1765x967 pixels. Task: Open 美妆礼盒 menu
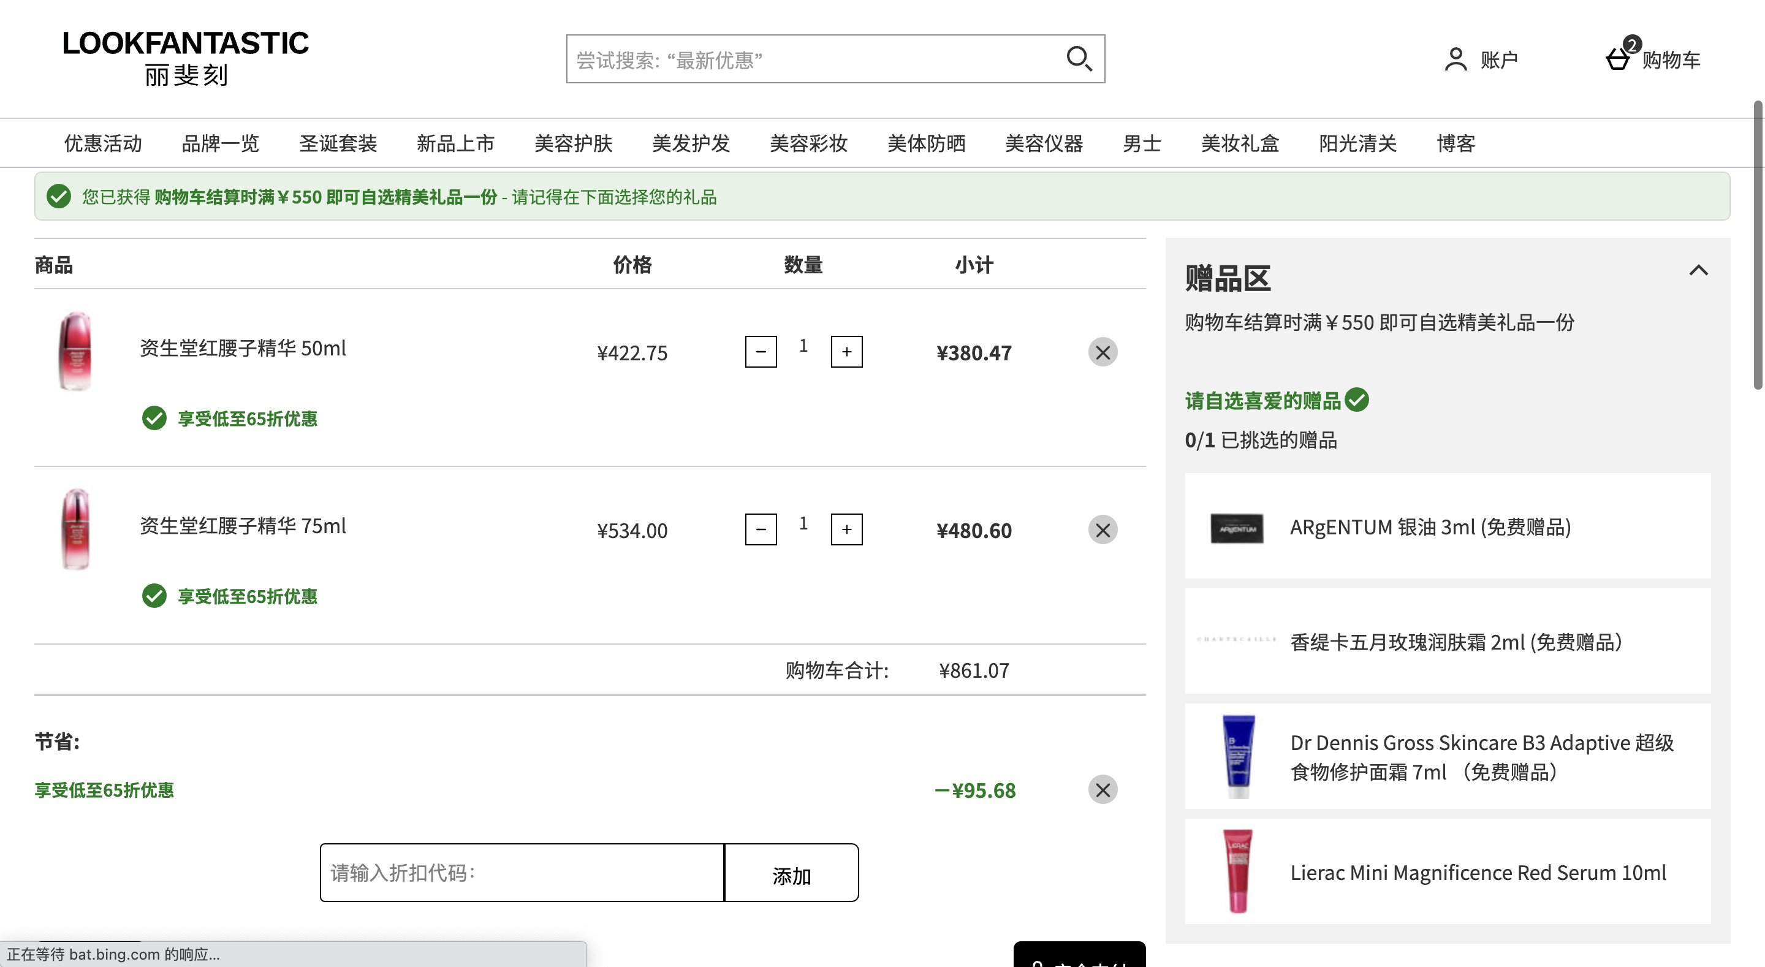click(x=1240, y=143)
